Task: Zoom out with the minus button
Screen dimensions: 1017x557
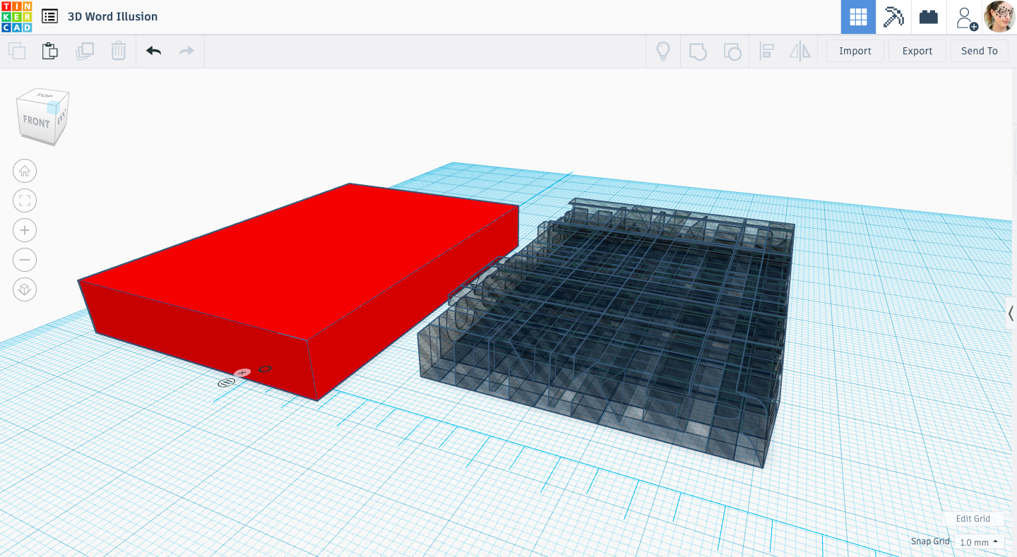Action: 25,260
